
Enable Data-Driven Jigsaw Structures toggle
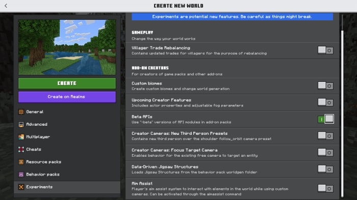(x=325, y=169)
